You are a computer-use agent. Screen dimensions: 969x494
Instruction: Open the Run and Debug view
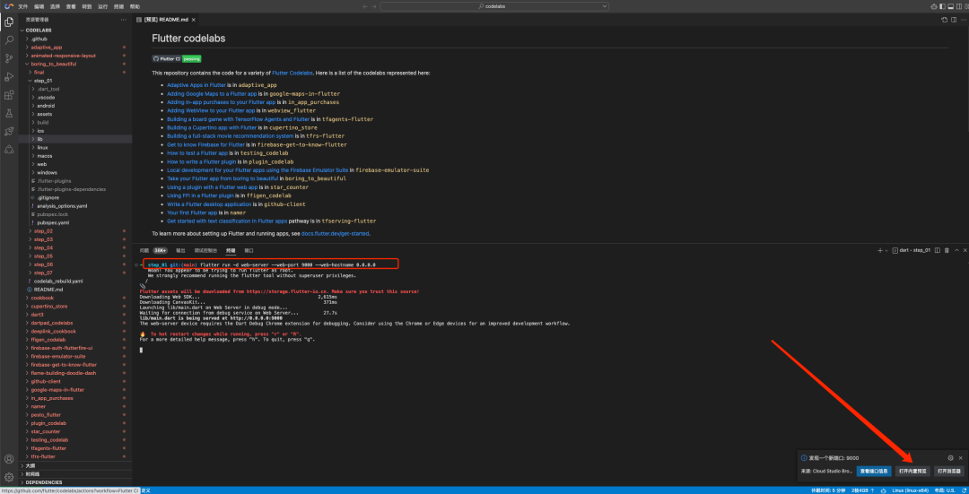click(9, 77)
